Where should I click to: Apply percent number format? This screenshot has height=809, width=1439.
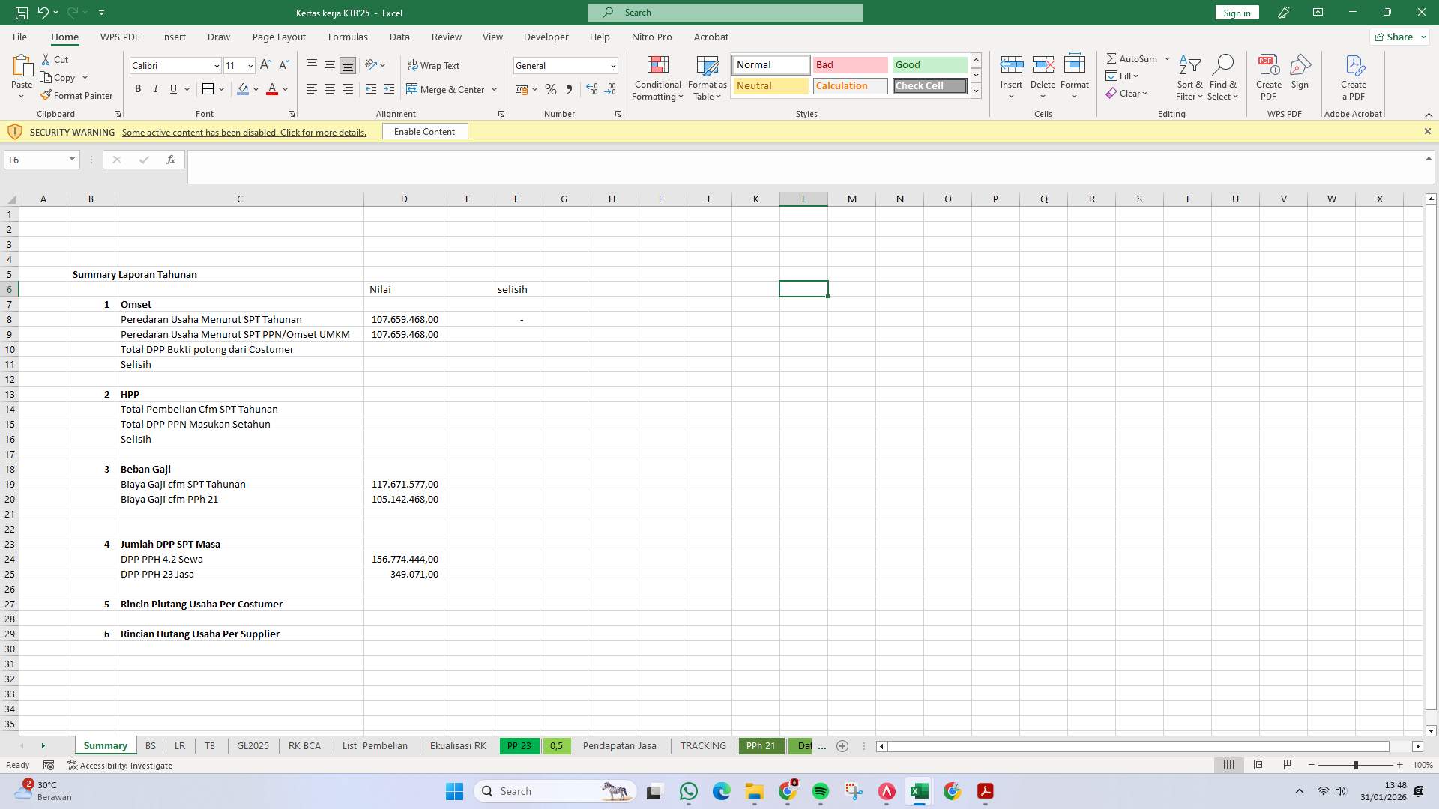(x=551, y=89)
